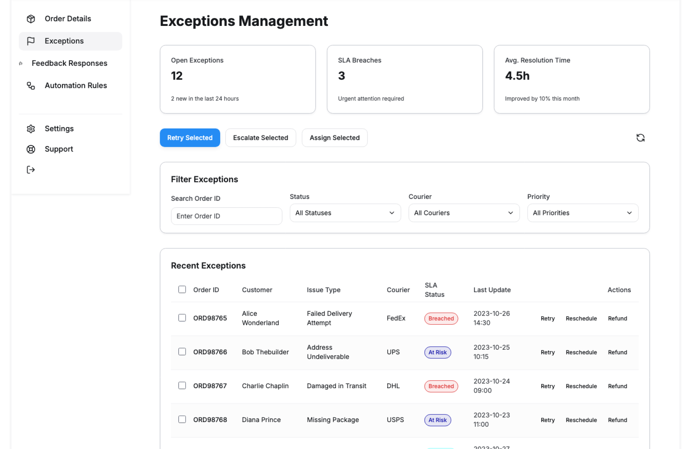Click the Settings gear icon
Screen dimensions: 691x449
coord(31,129)
